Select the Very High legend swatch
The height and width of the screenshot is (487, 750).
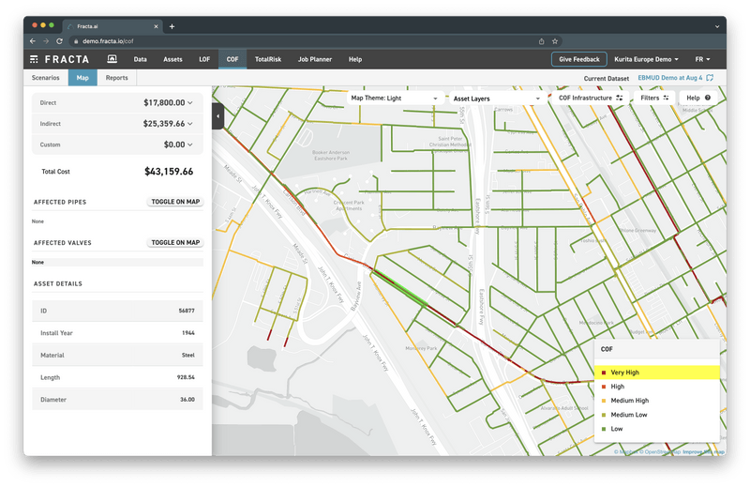coord(604,373)
